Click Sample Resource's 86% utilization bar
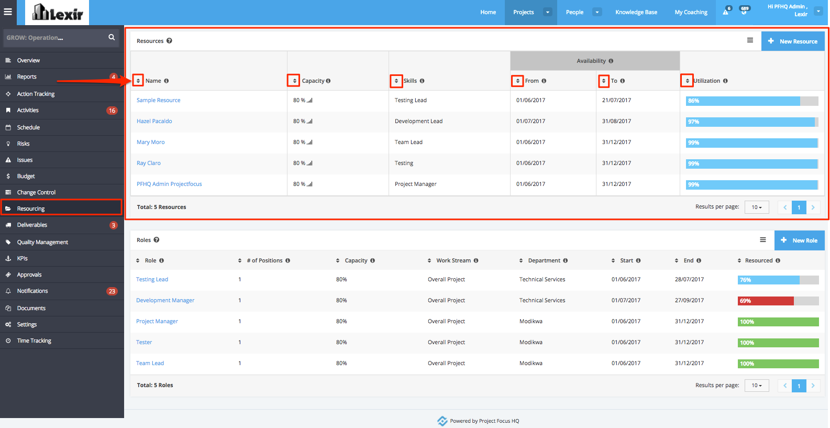The image size is (830, 428). (752, 101)
